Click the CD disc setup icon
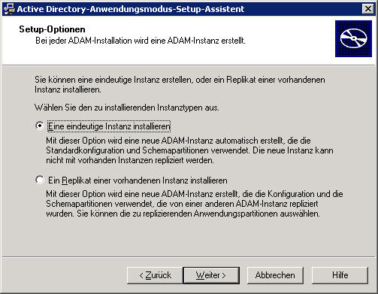The width and height of the screenshot is (378, 294). tap(353, 38)
